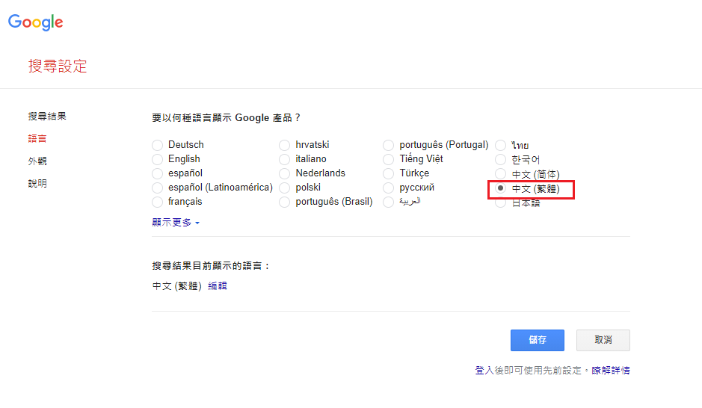
Task: Choose español as display language
Action: 157,173
